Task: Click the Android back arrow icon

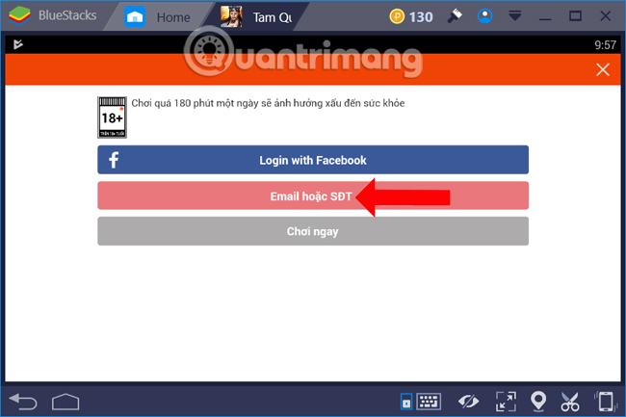Action: coord(22,401)
